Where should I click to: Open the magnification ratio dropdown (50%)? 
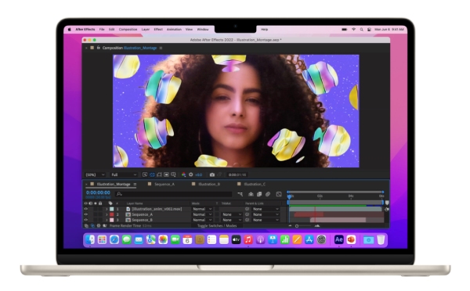pyautogui.click(x=96, y=174)
